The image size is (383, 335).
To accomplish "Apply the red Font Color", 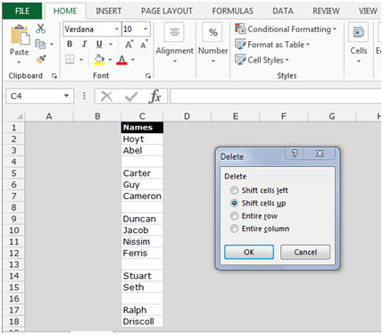I will 121,60.
